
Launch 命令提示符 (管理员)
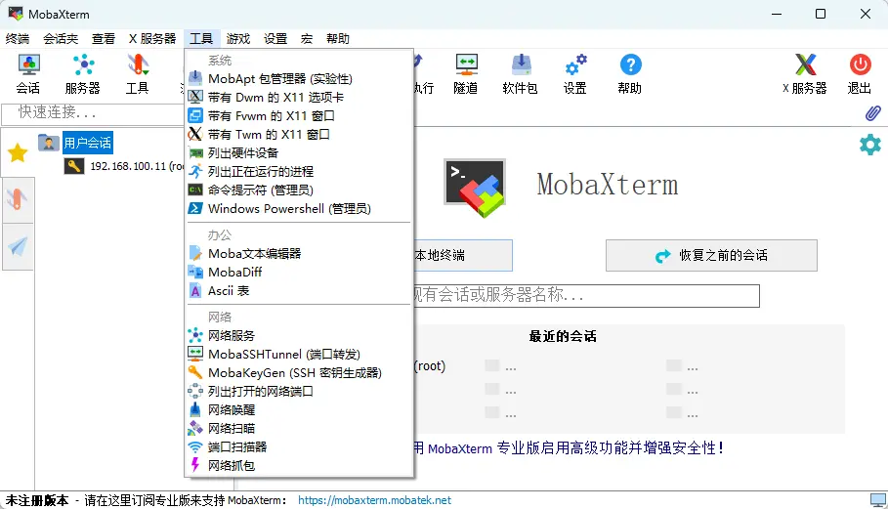tap(299, 191)
